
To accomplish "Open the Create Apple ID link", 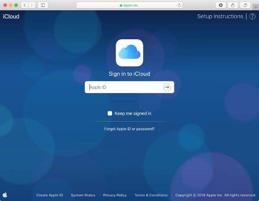I will pos(50,195).
